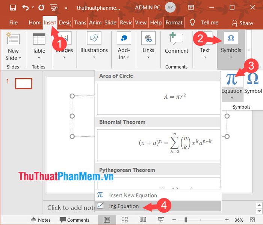This screenshot has height=225, width=263.
Task: Open the Format tab
Action: [174, 22]
